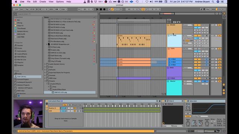This screenshot has height=134, width=239.
Task: Collapse the Presets folder
Action: click(x=45, y=81)
